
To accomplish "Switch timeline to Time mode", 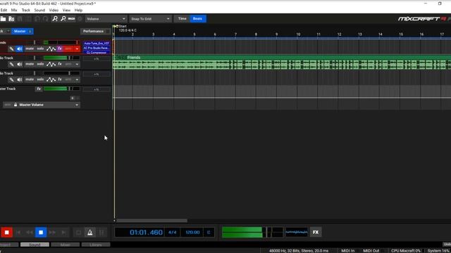I will 182,19.
